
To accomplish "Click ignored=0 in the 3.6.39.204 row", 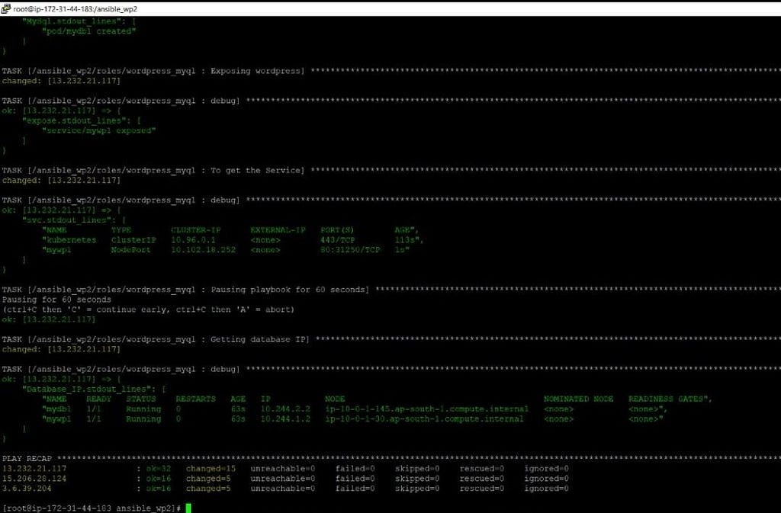I will click(x=546, y=489).
